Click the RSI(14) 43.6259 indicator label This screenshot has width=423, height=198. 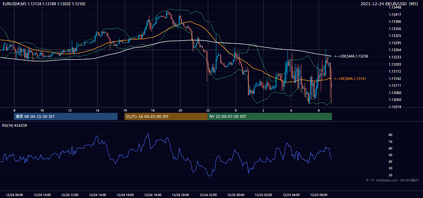tap(14, 125)
